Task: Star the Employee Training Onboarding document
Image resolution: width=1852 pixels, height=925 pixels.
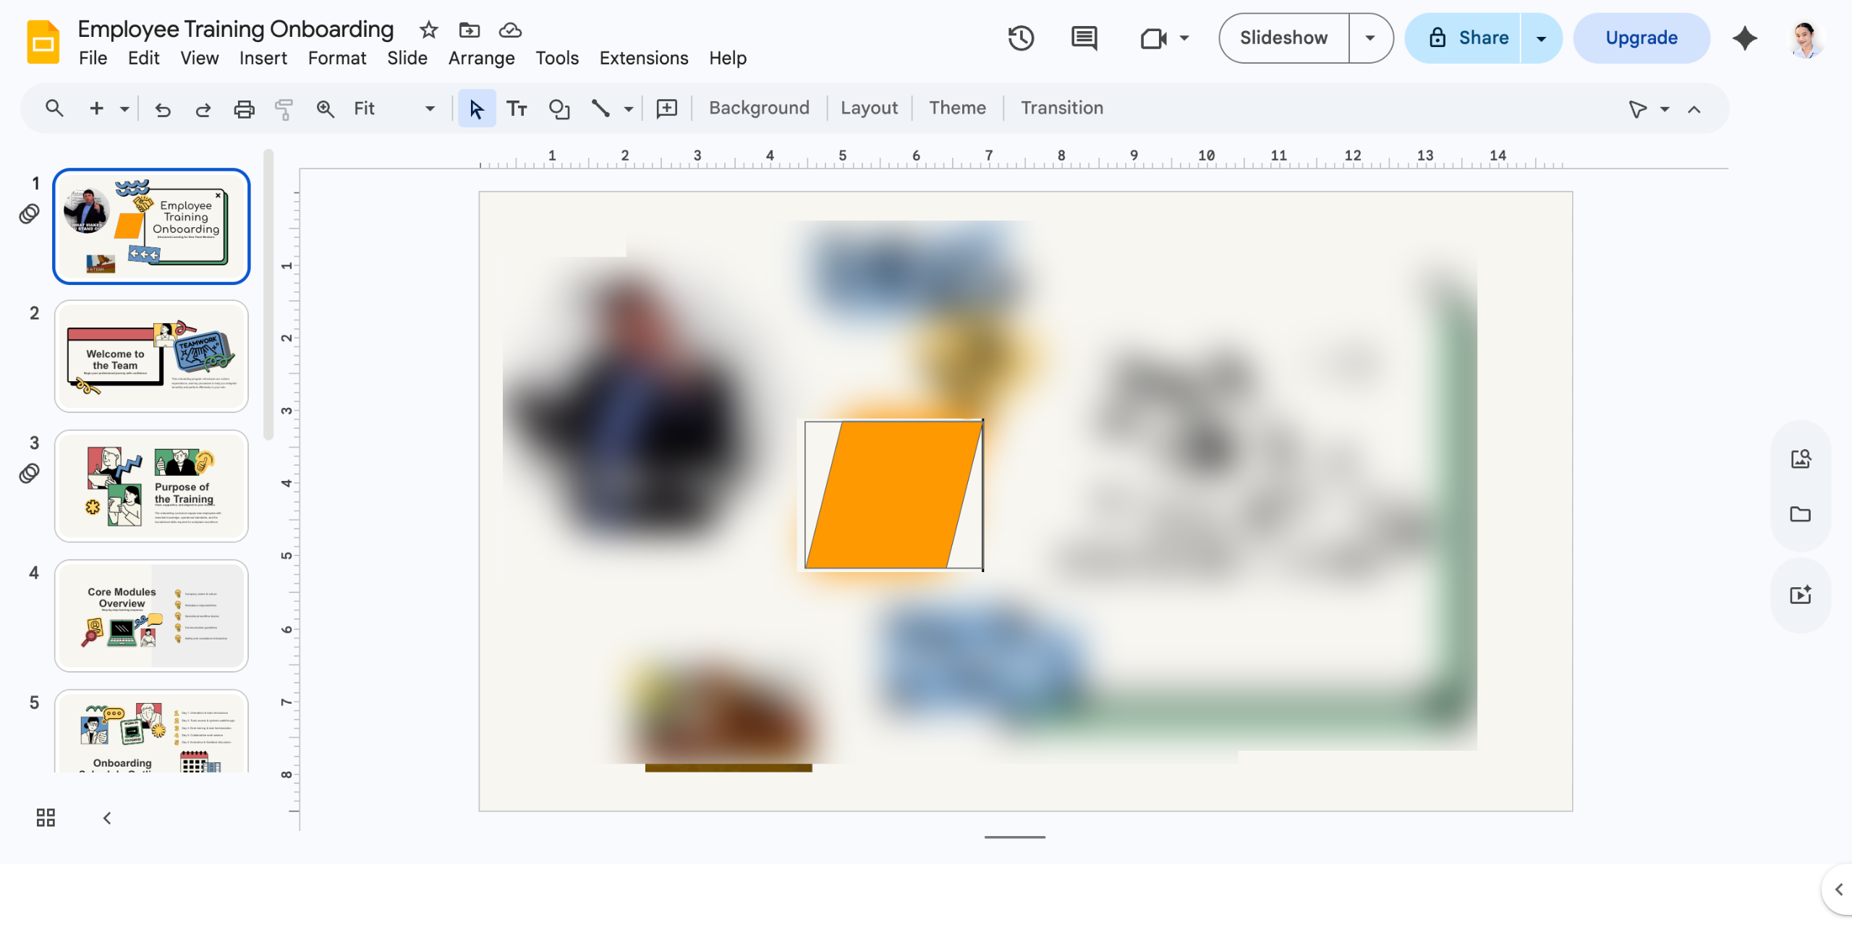Action: (x=428, y=30)
